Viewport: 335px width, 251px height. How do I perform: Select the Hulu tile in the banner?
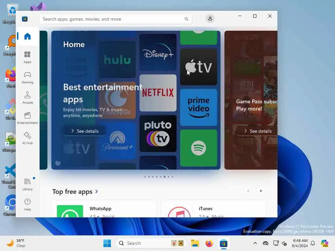click(117, 59)
